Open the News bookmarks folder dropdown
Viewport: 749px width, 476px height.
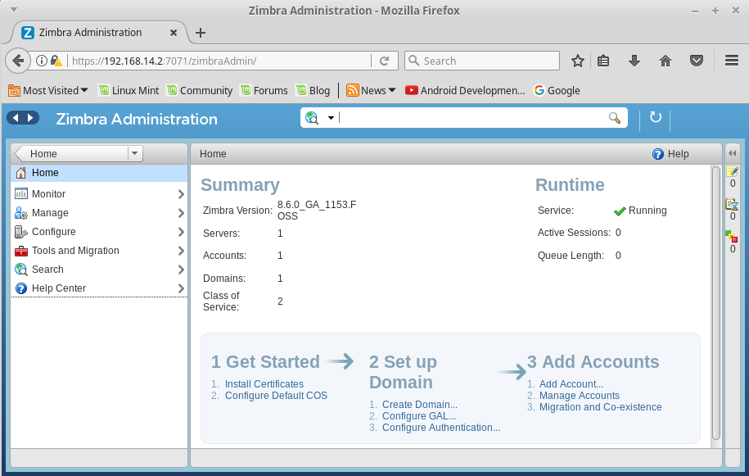point(371,90)
